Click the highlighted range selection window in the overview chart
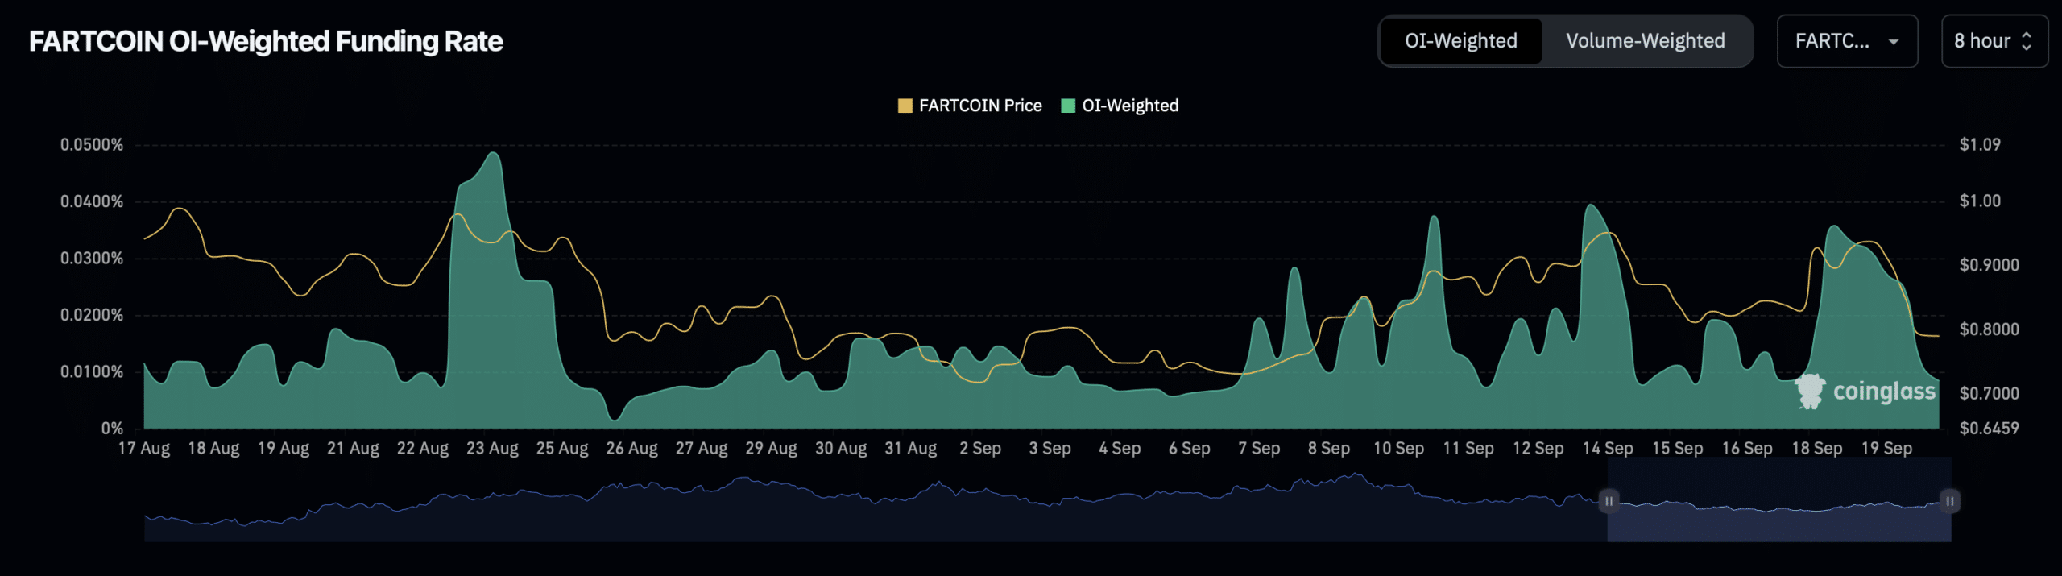 pyautogui.click(x=1779, y=501)
